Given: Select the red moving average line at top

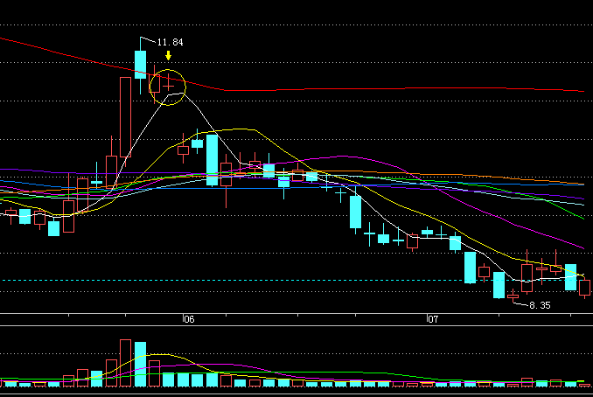Looking at the screenshot, I should (x=394, y=88).
